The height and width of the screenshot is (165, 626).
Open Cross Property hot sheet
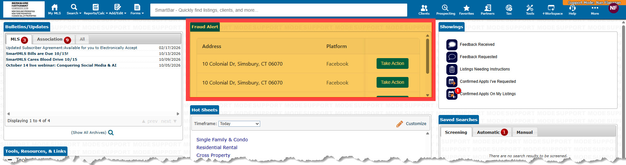click(213, 155)
